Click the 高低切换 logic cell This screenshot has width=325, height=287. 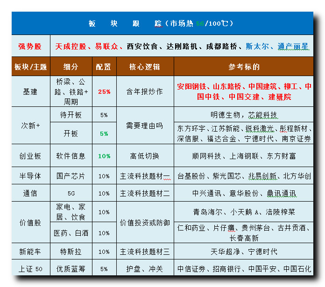(145, 156)
